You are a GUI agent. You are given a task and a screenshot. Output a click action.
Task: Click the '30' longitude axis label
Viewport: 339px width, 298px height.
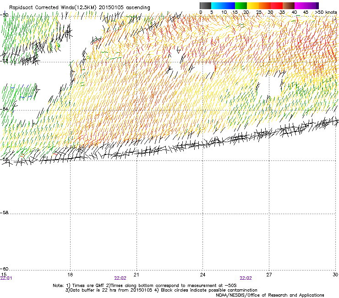pyautogui.click(x=335, y=275)
